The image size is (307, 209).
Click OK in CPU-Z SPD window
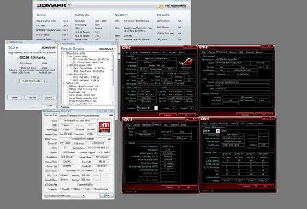[265, 186]
